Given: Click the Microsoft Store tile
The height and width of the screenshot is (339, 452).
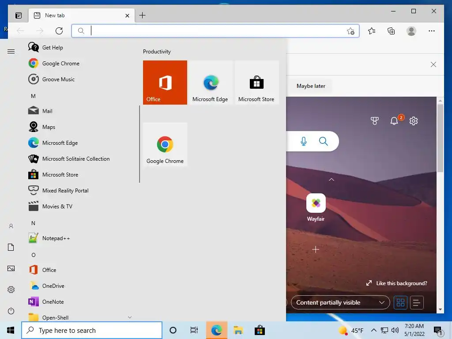Looking at the screenshot, I should (x=256, y=83).
